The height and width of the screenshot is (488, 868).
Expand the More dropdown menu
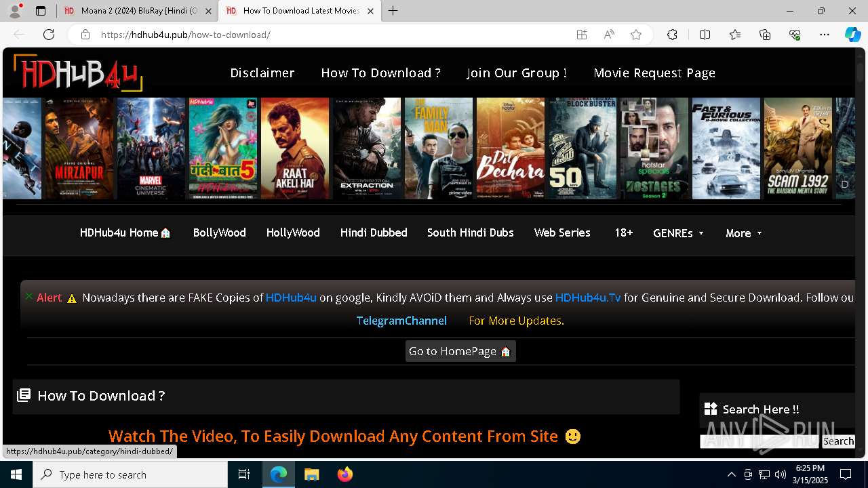(744, 233)
